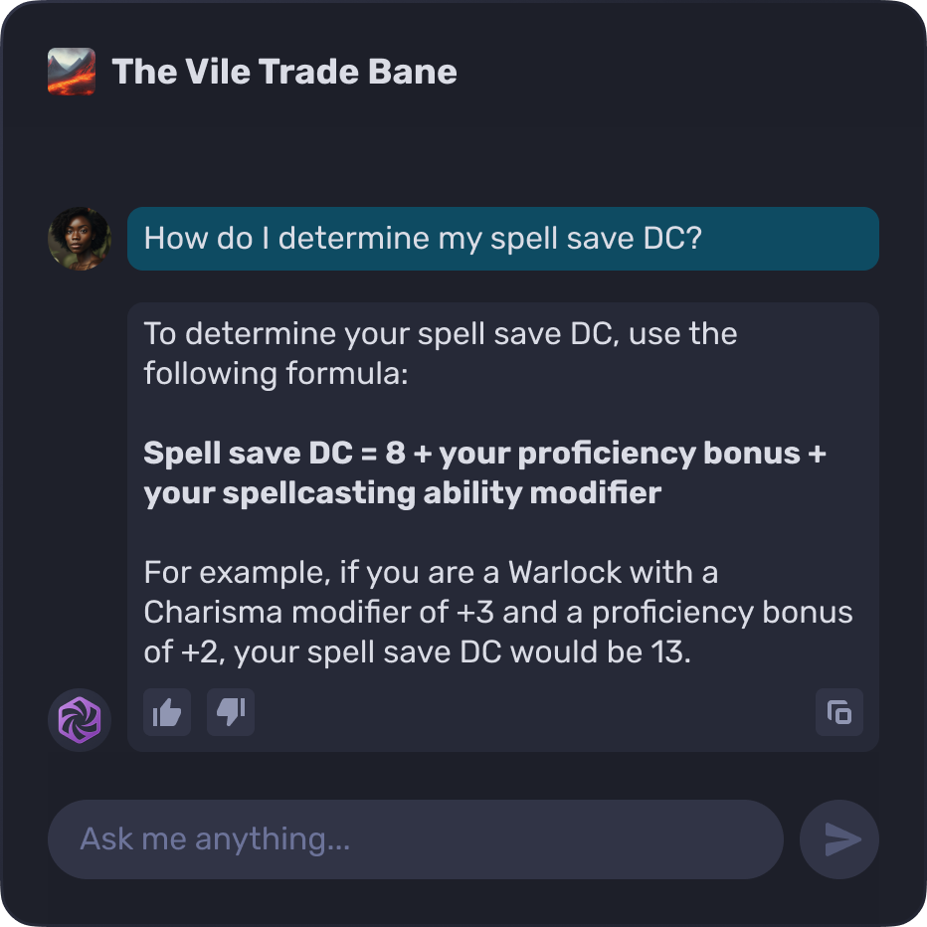Screen dimensions: 927x927
Task: Copy the assistant's response with the copy icon
Action: coord(839,712)
